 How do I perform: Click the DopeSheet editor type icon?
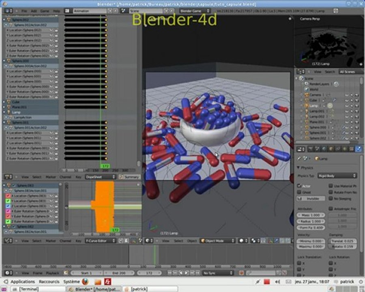click(9, 177)
